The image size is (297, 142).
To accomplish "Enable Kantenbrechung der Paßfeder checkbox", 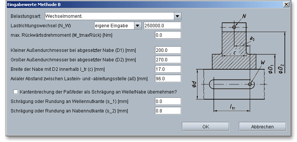I will (x=16, y=92).
